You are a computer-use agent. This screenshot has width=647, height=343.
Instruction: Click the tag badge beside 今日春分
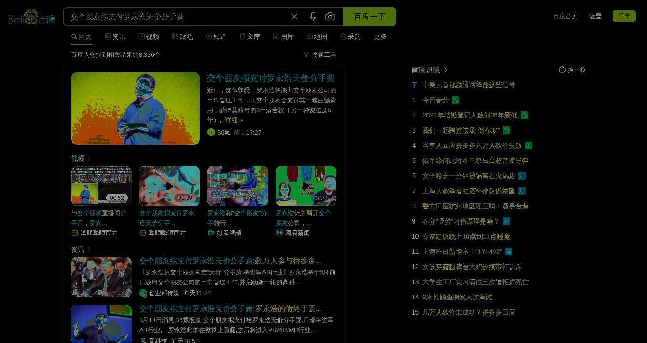pyautogui.click(x=455, y=100)
